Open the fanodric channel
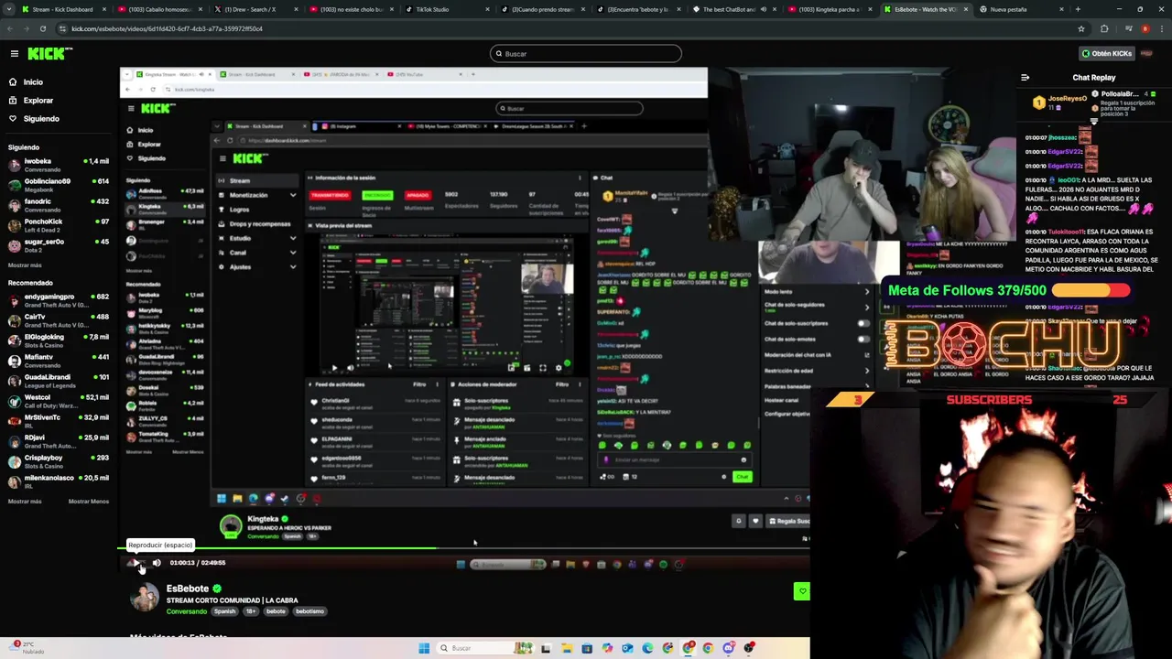Screen dimensions: 1172x659 pyautogui.click(x=59, y=205)
